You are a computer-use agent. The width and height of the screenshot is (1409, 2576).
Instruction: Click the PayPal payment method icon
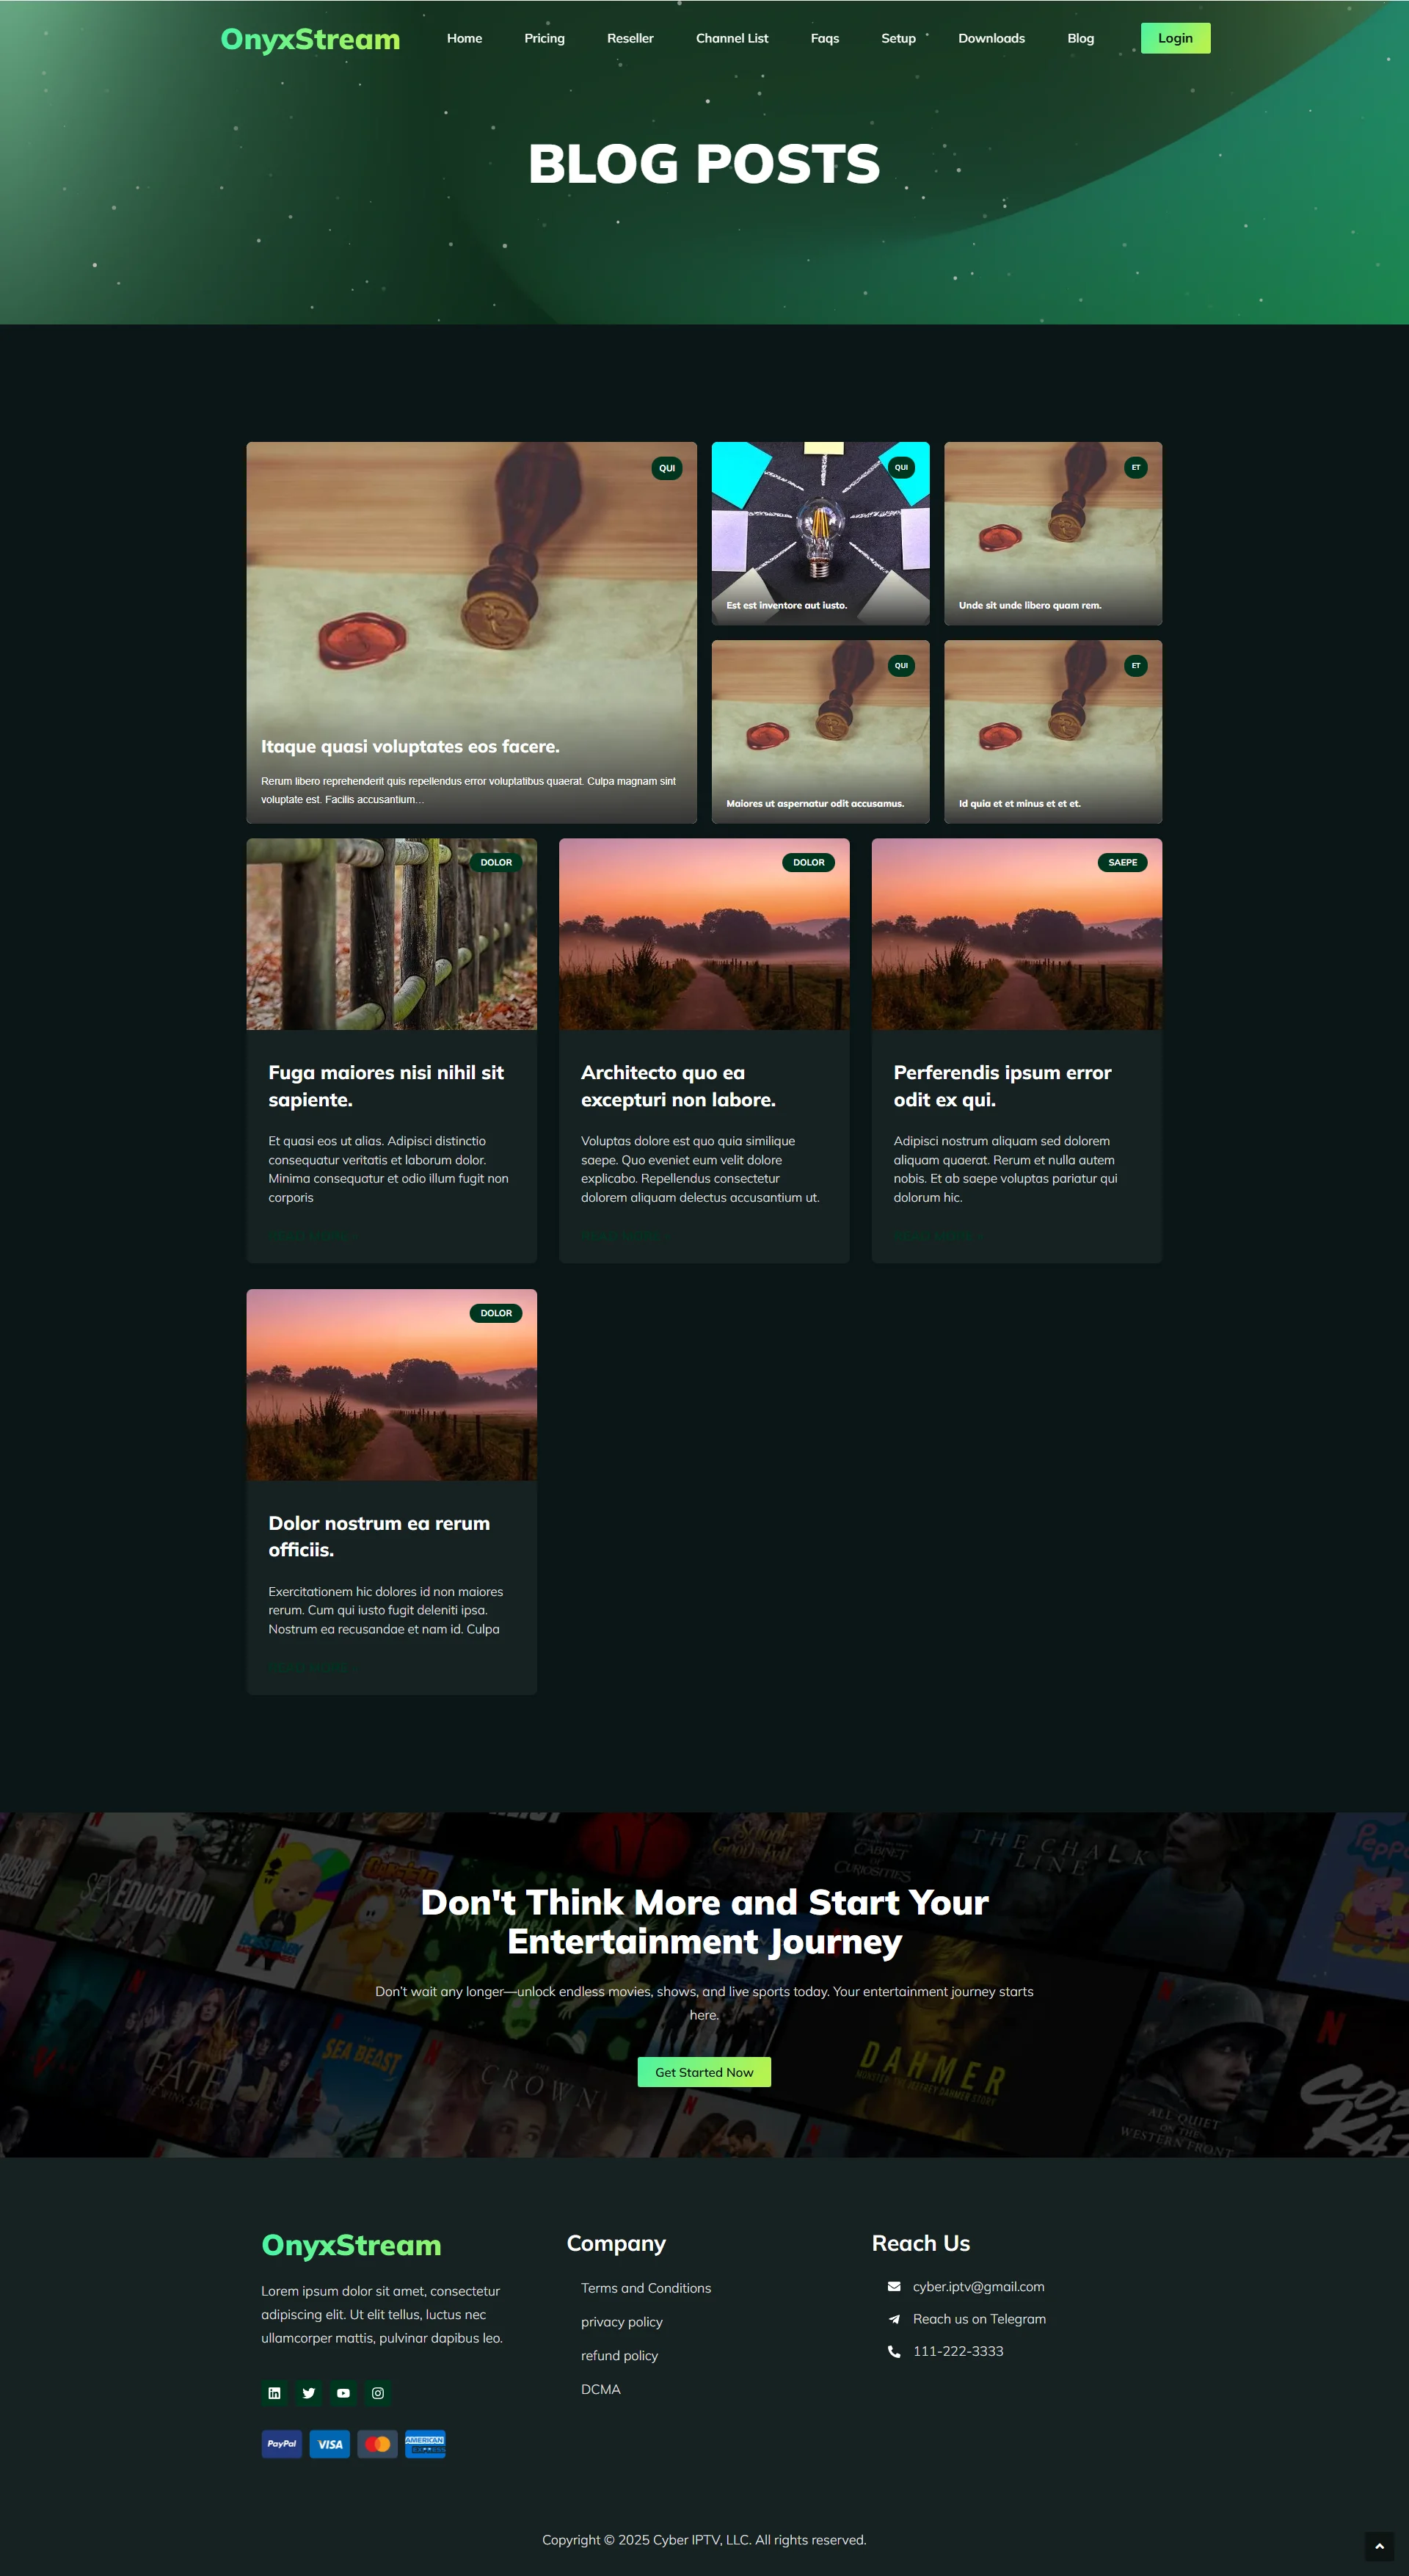click(x=281, y=2444)
